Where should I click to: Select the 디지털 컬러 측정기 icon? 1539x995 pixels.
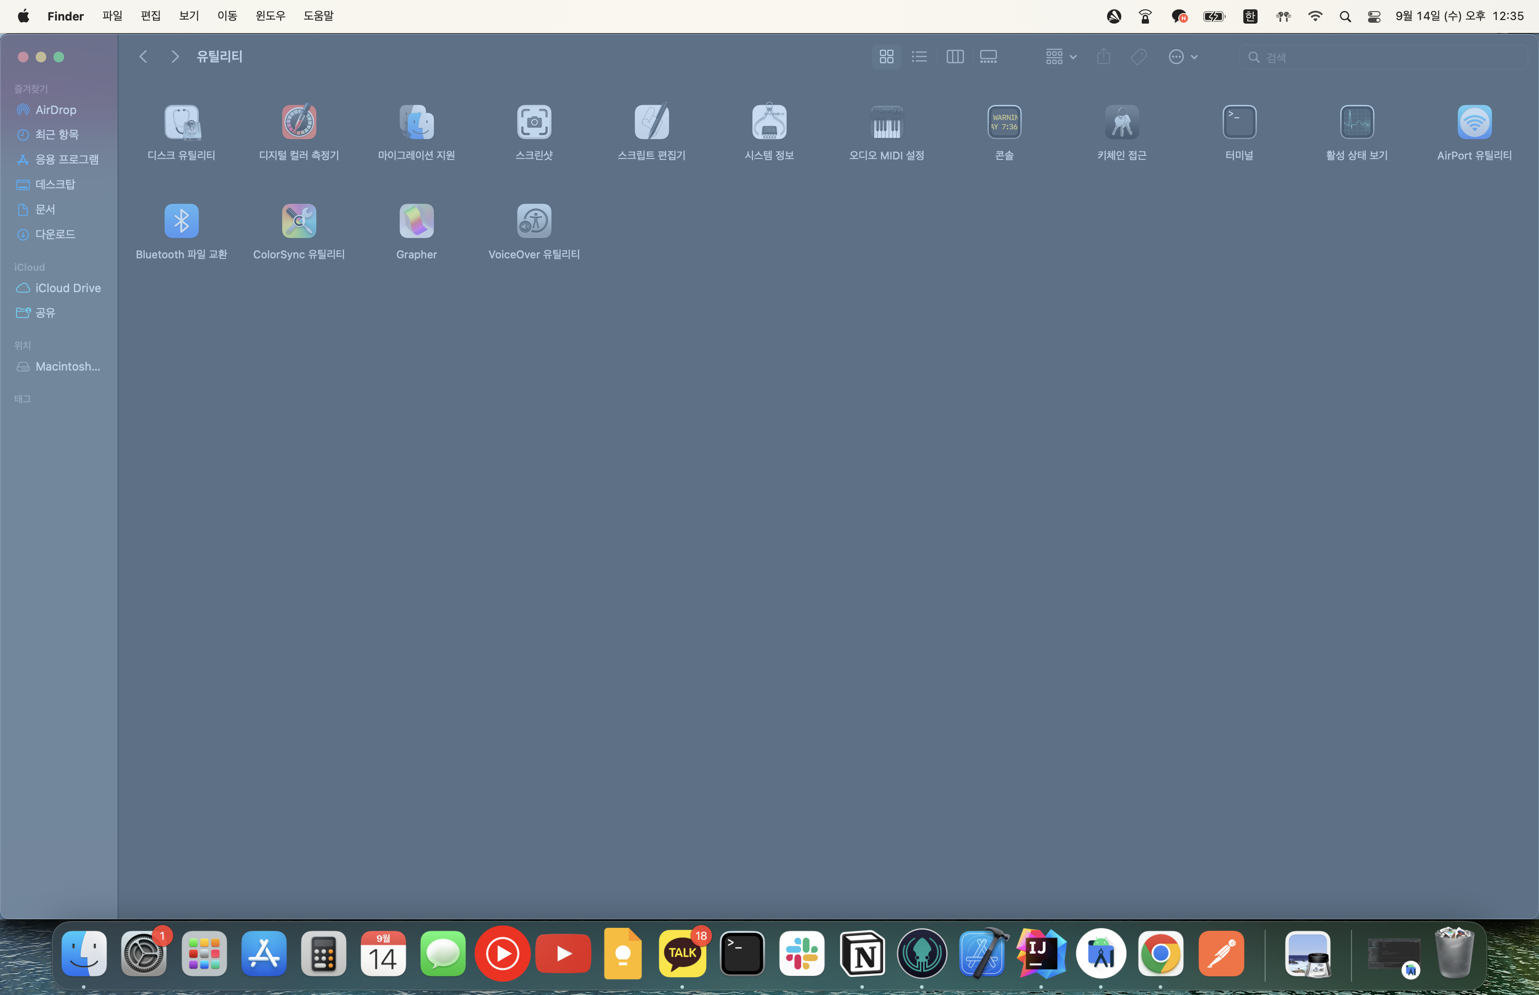[x=299, y=122]
